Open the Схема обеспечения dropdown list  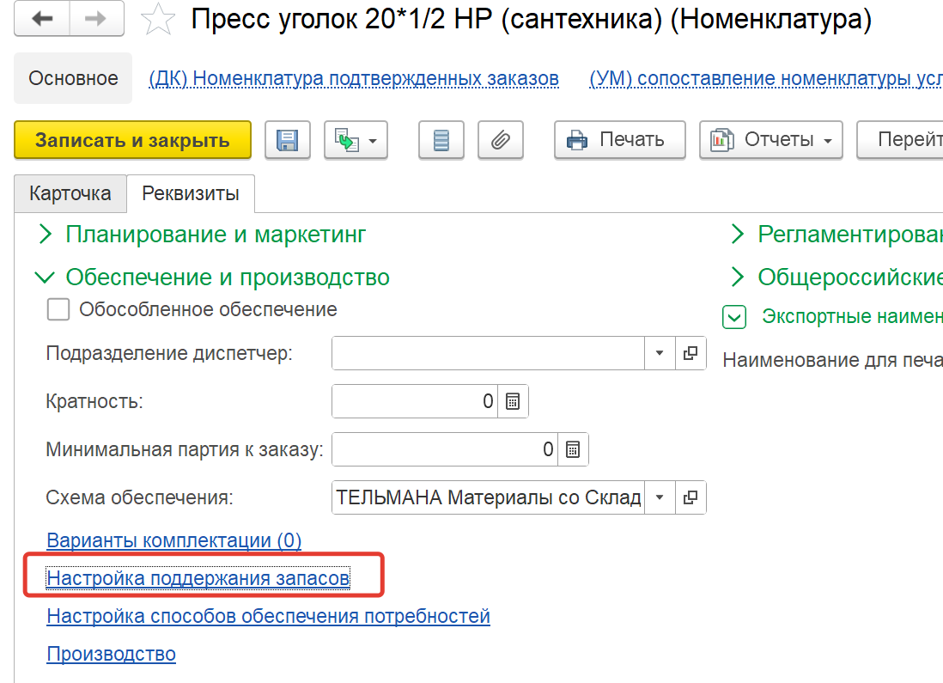click(660, 497)
